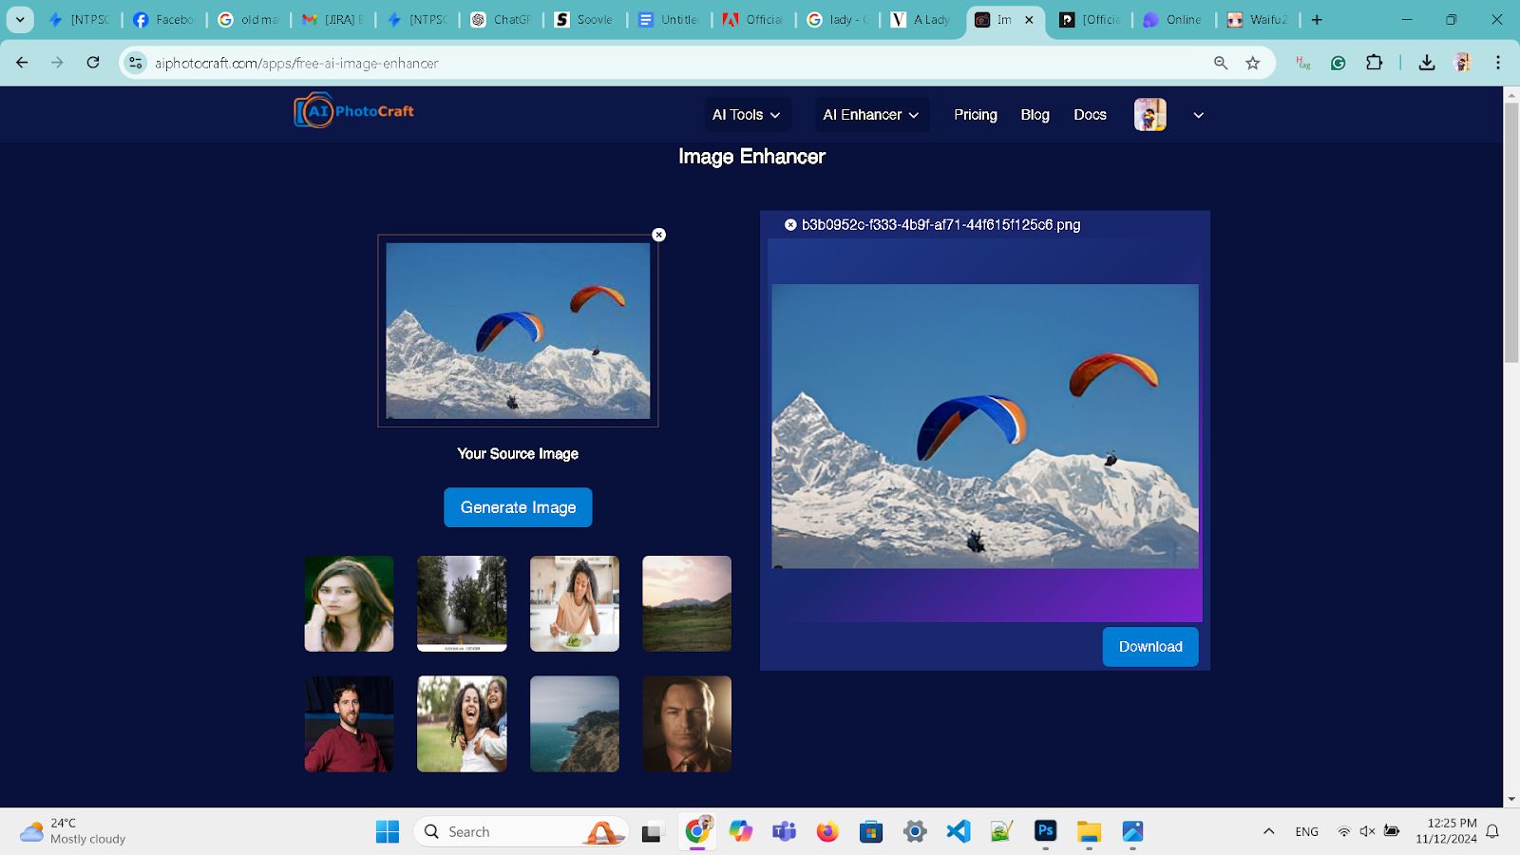Download the enhanced image
Image resolution: width=1520 pixels, height=855 pixels.
[x=1150, y=647]
